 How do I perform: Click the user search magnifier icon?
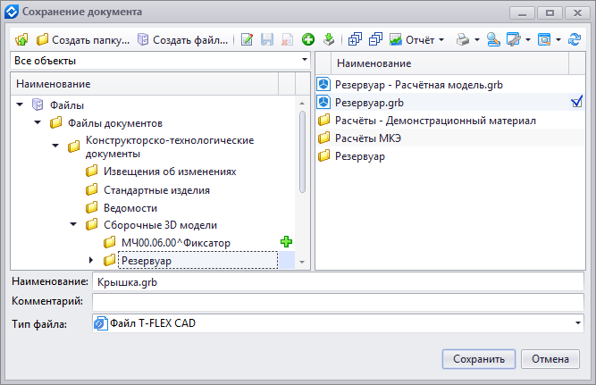coord(493,39)
